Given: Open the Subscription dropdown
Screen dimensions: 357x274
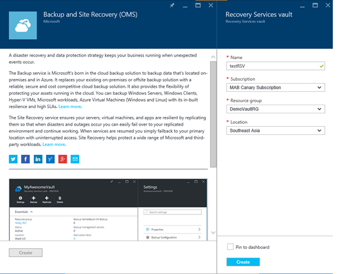Looking at the screenshot, I should coord(276,88).
